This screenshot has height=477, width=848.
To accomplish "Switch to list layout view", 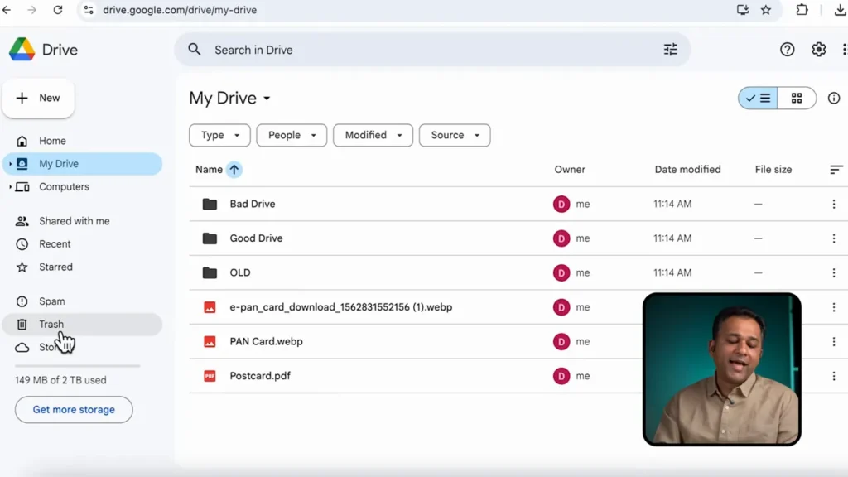I will click(x=759, y=99).
